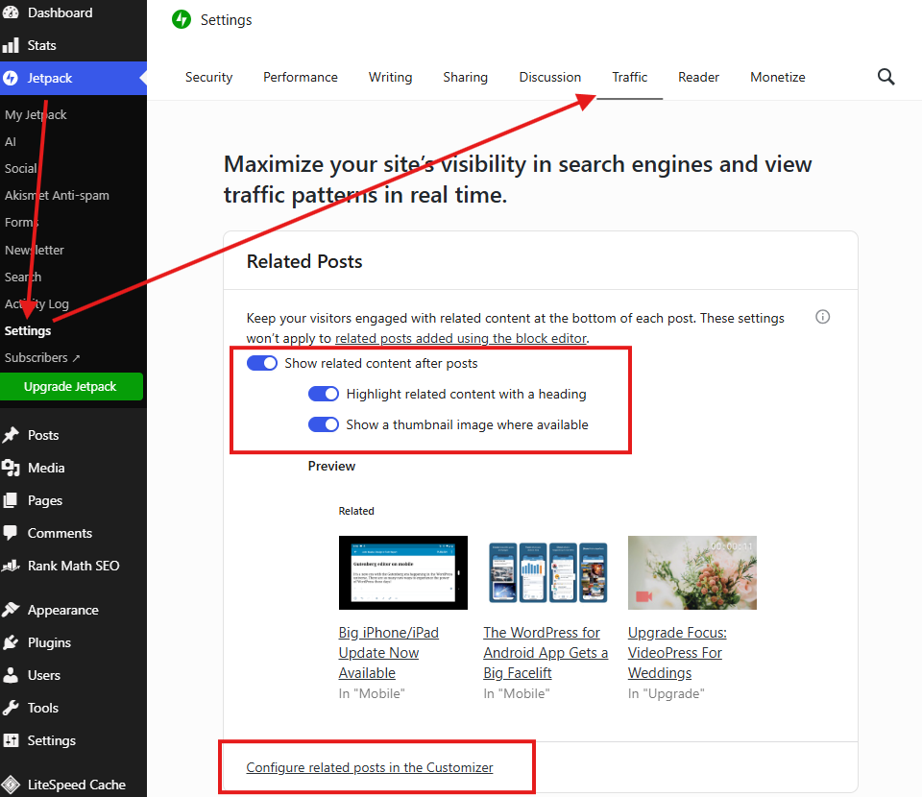Click the Upgrade Jetpack button
The width and height of the screenshot is (922, 797).
[x=71, y=386]
